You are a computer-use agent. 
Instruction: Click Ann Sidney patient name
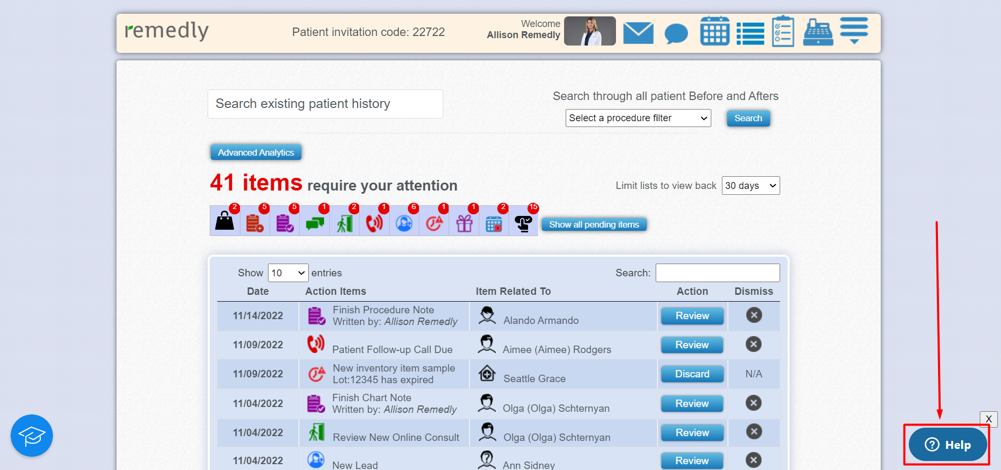point(529,465)
